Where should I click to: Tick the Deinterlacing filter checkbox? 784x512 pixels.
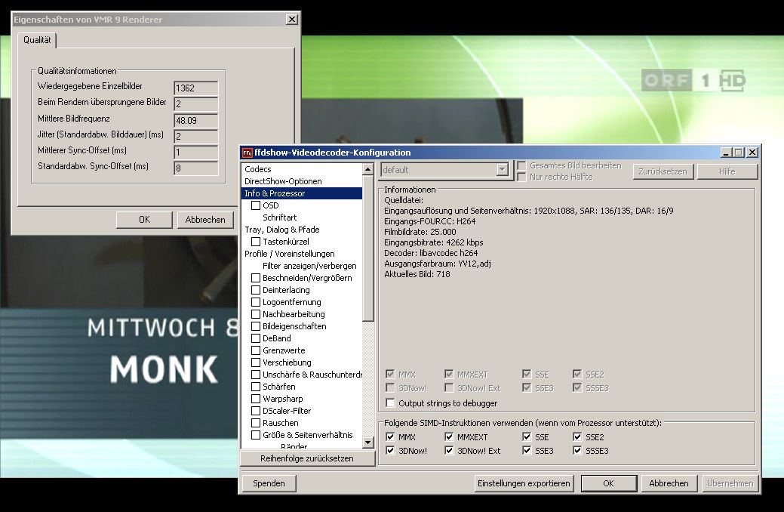tap(256, 290)
